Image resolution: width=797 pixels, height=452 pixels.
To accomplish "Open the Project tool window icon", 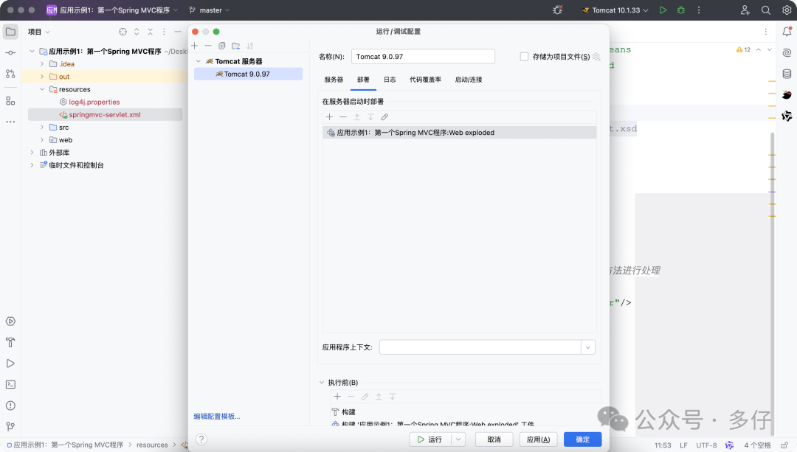I will click(x=10, y=32).
